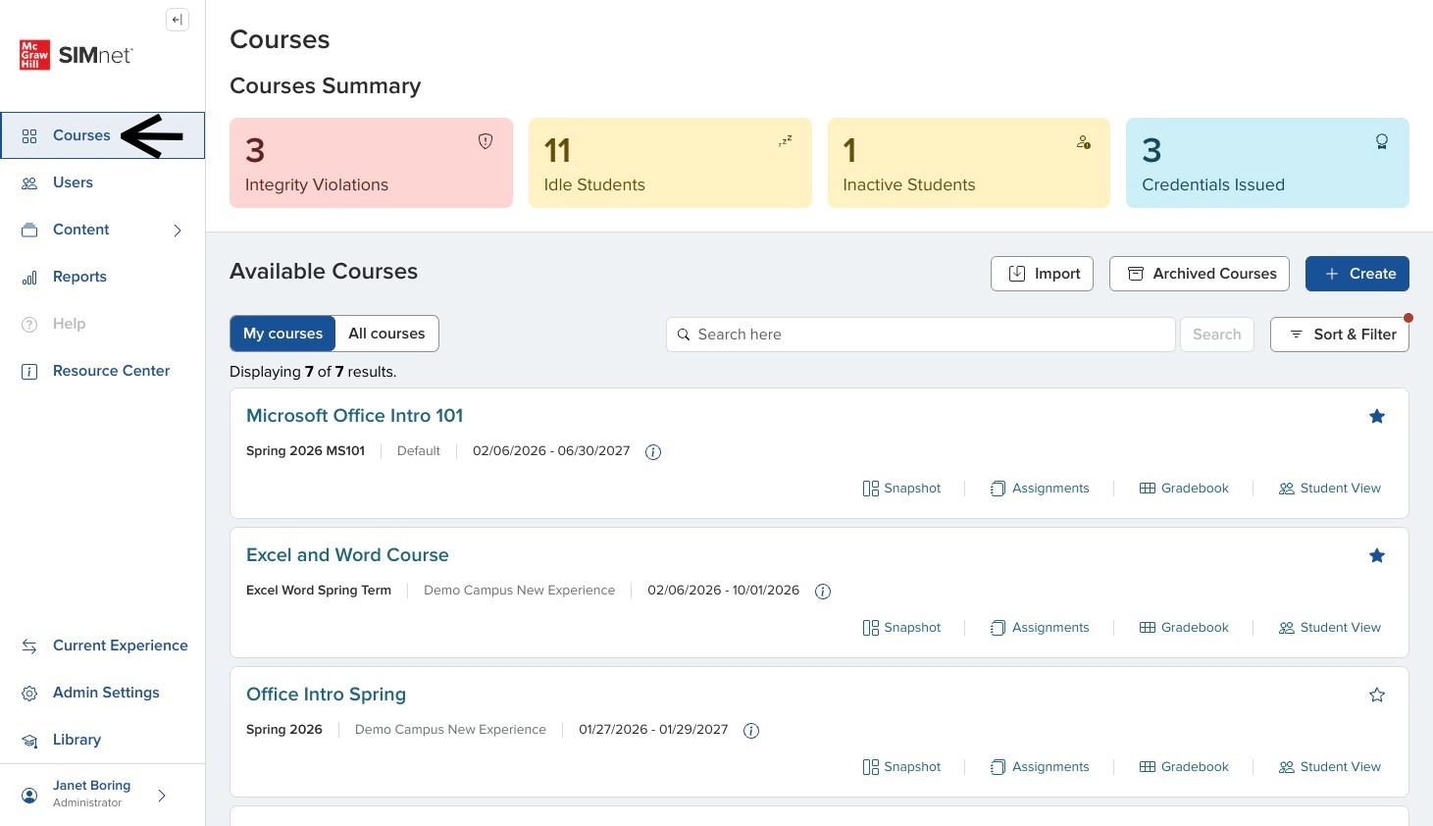The width and height of the screenshot is (1433, 826).
Task: Show info for Microsoft Office Intro 101 dates
Action: tap(653, 452)
